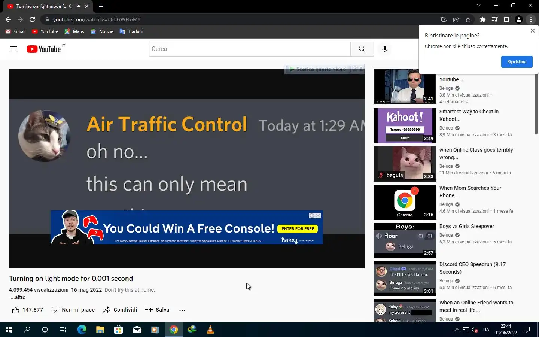The image size is (539, 337).
Task: Mute tab via speaker icon on tab
Action: click(x=79, y=6)
